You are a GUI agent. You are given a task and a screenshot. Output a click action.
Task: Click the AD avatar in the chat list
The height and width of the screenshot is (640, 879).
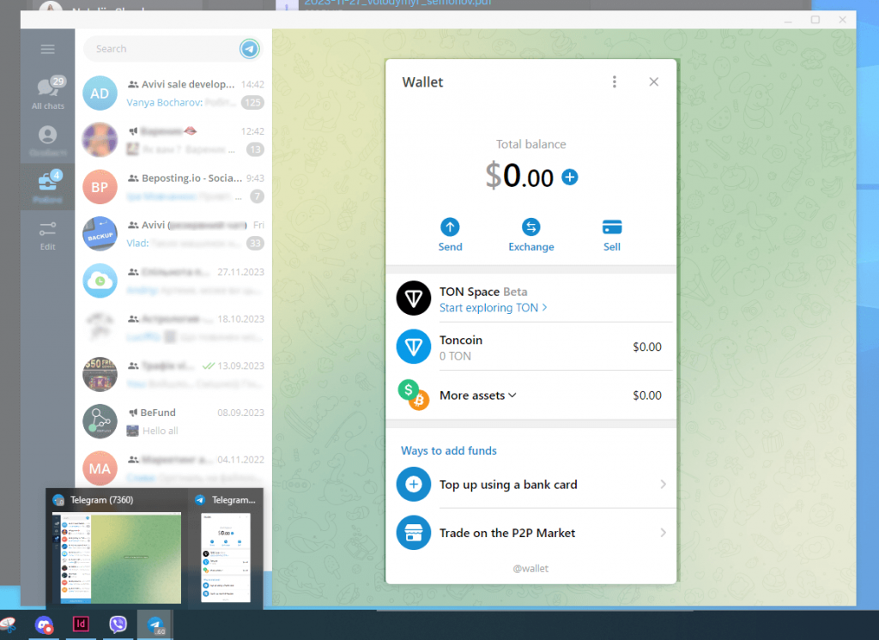pos(100,93)
